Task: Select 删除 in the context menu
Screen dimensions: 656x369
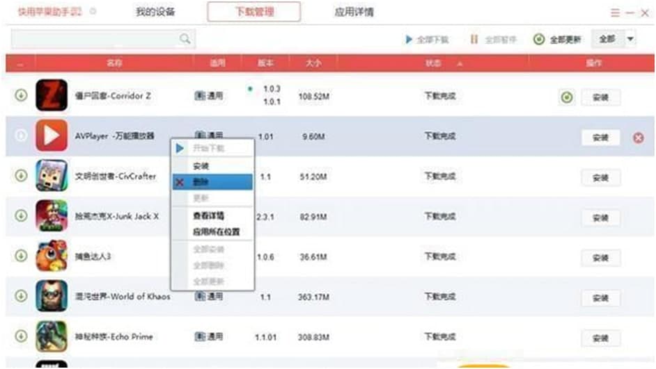Action: tap(213, 182)
